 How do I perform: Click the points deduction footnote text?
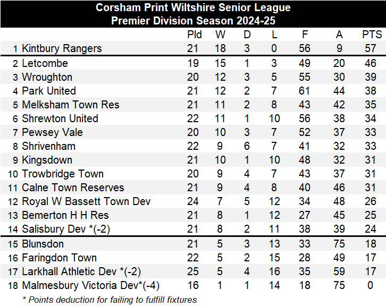click(110, 300)
